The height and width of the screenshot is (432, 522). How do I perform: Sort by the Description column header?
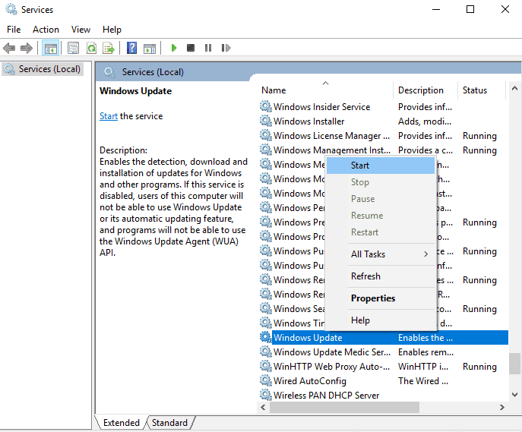(x=426, y=90)
